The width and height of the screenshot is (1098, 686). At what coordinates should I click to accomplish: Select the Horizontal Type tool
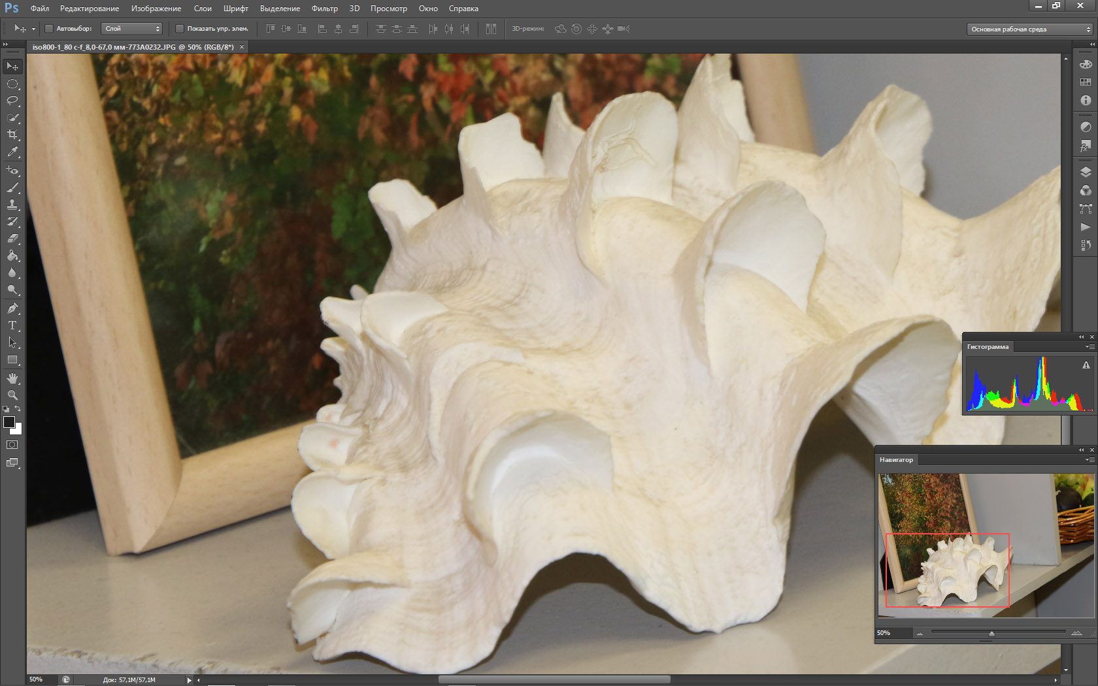pyautogui.click(x=12, y=325)
